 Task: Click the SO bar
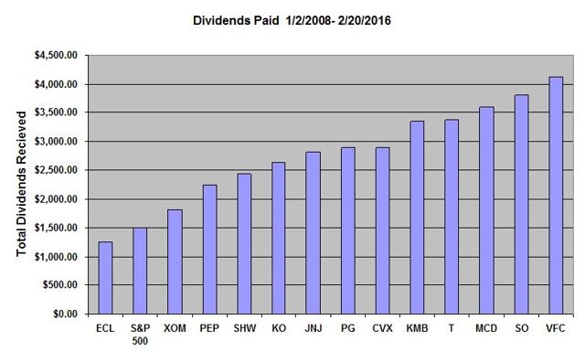point(521,204)
